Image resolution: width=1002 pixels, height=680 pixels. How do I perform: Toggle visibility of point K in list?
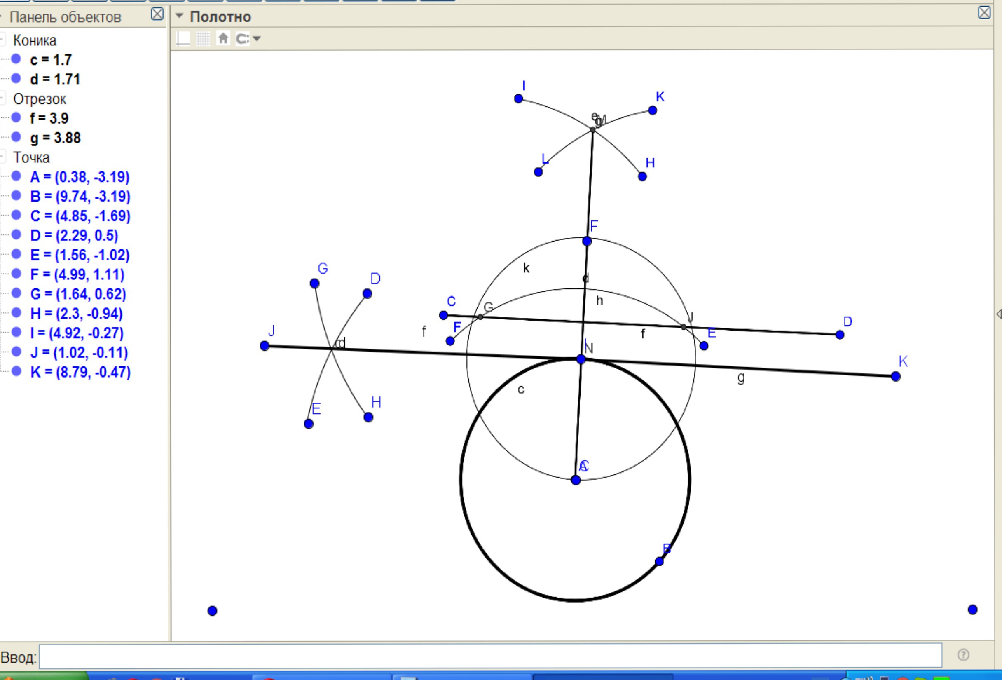tap(16, 371)
